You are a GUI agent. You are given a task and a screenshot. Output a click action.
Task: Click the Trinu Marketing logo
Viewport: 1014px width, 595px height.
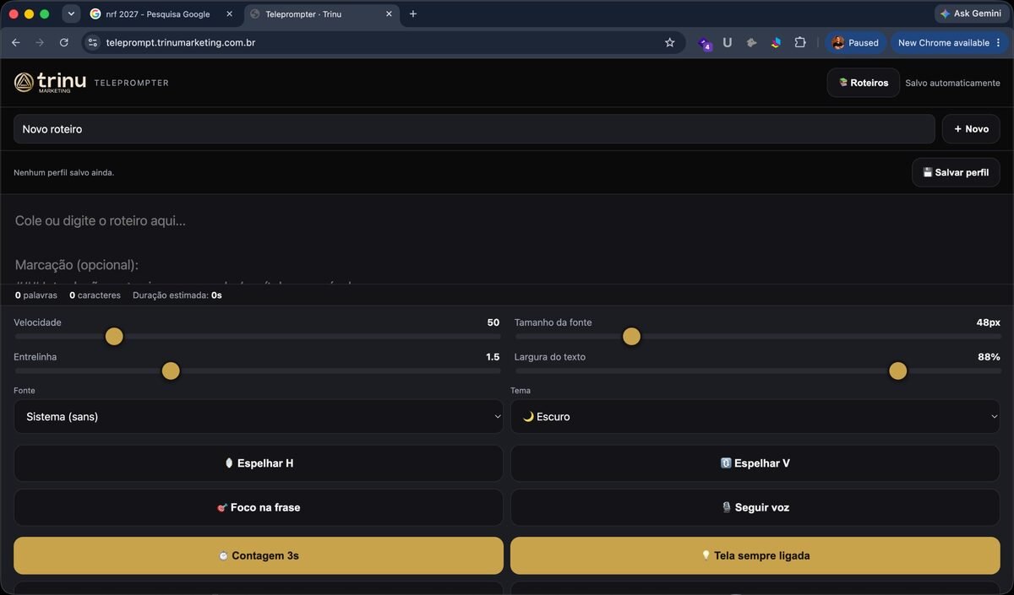50,82
